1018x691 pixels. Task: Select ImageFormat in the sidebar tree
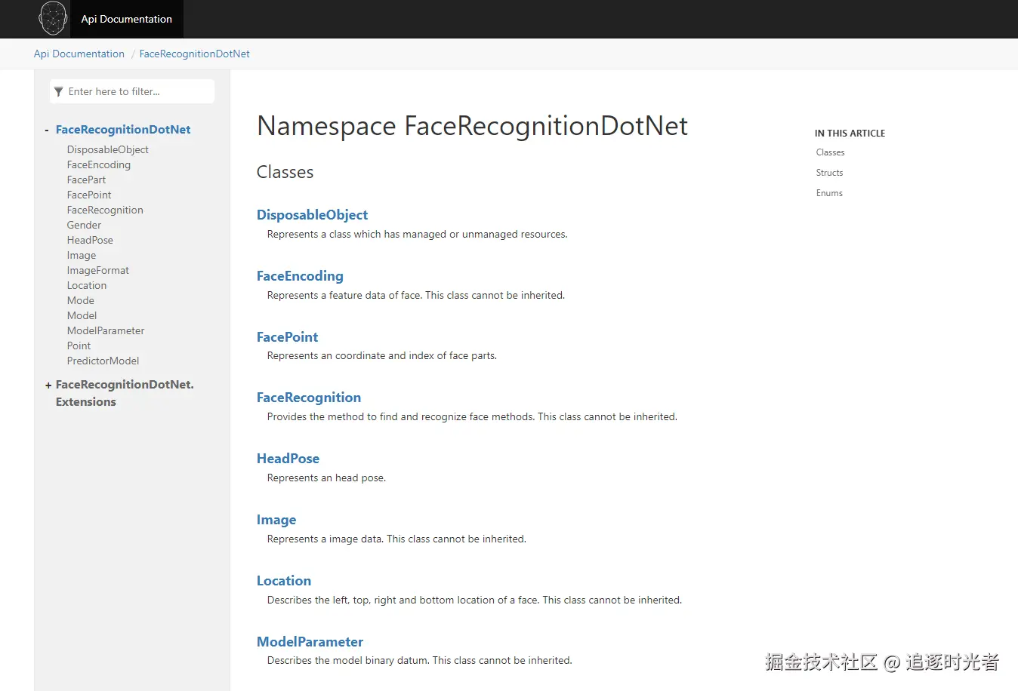(x=97, y=270)
